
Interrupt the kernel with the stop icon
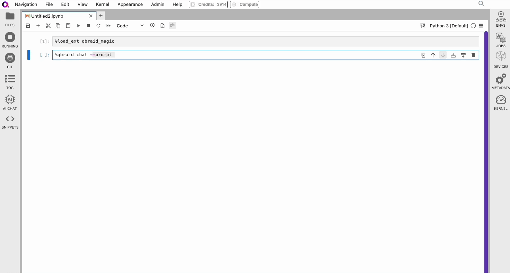tap(88, 26)
